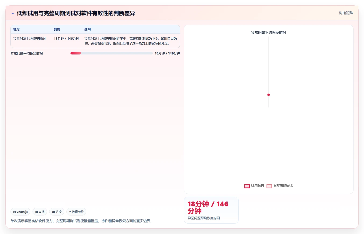Click the 完整周期测试 legend label
364x234 pixels.
click(283, 186)
